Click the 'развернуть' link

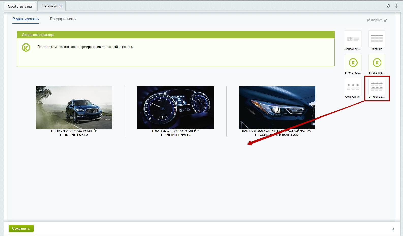pos(375,20)
